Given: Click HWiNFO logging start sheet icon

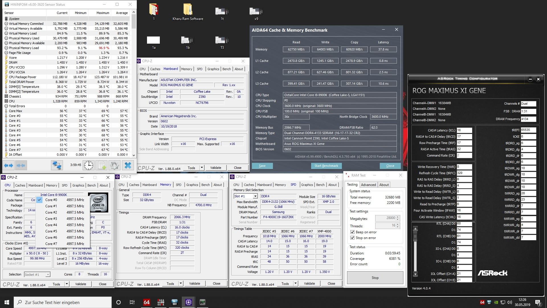Looking at the screenshot, I should coord(102,165).
